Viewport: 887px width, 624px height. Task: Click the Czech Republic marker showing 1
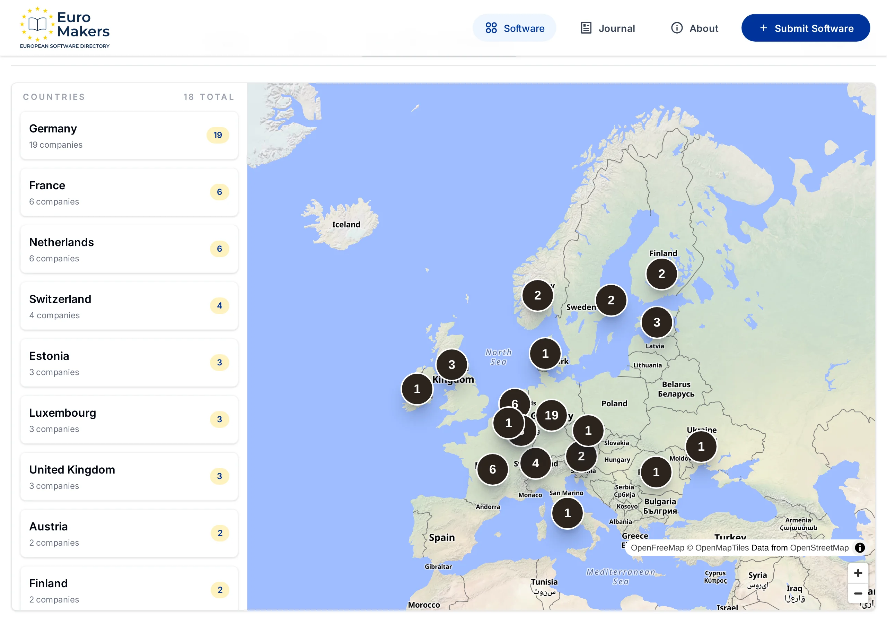588,430
